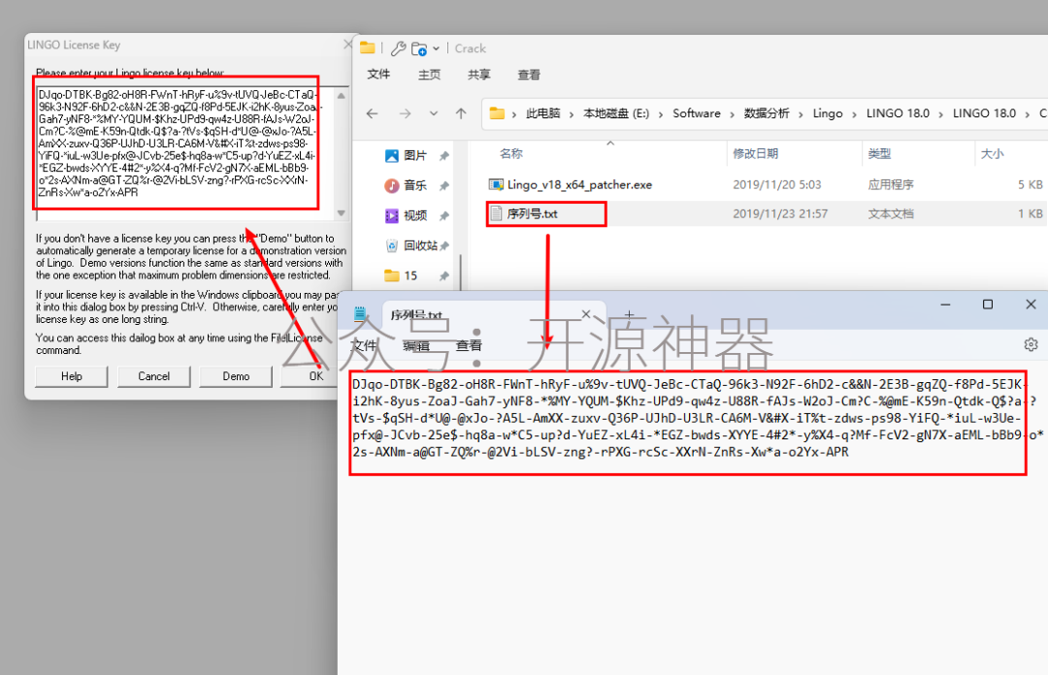Select the 音乐 music icon in the sidebar

pyautogui.click(x=392, y=185)
